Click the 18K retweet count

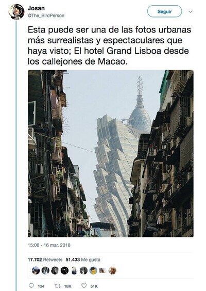[67, 286]
